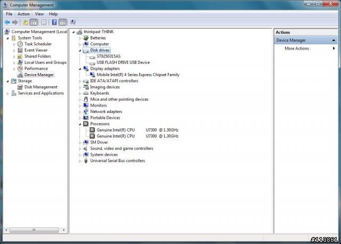This screenshot has height=244, width=341.
Task: Click the Processors chip icon
Action: point(86,124)
